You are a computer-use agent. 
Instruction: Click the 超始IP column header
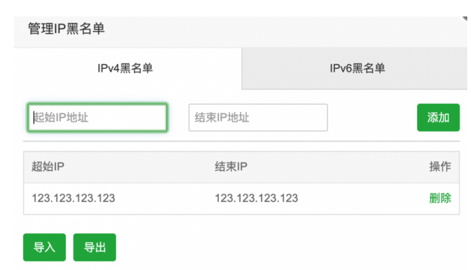pos(48,167)
